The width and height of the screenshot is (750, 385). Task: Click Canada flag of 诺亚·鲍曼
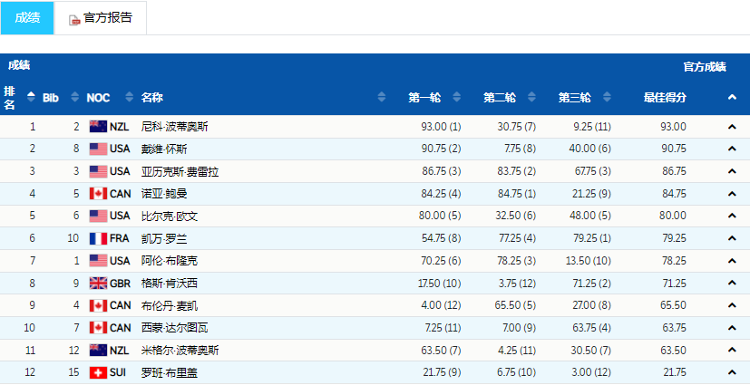coord(98,194)
